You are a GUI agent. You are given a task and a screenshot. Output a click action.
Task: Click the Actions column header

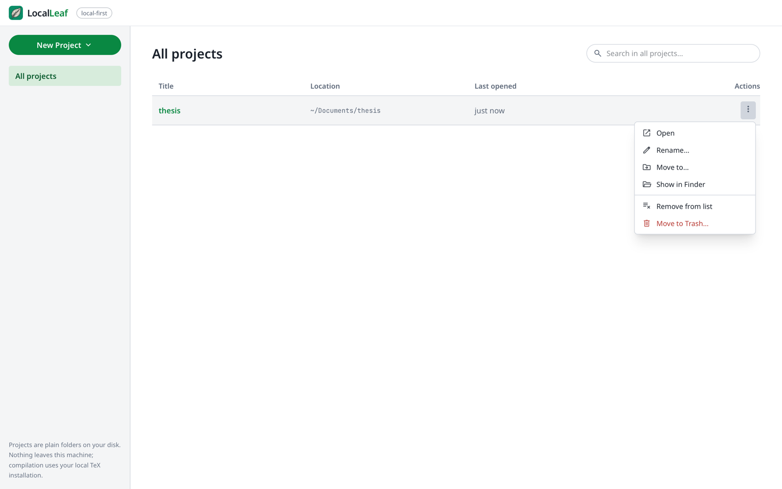(747, 86)
